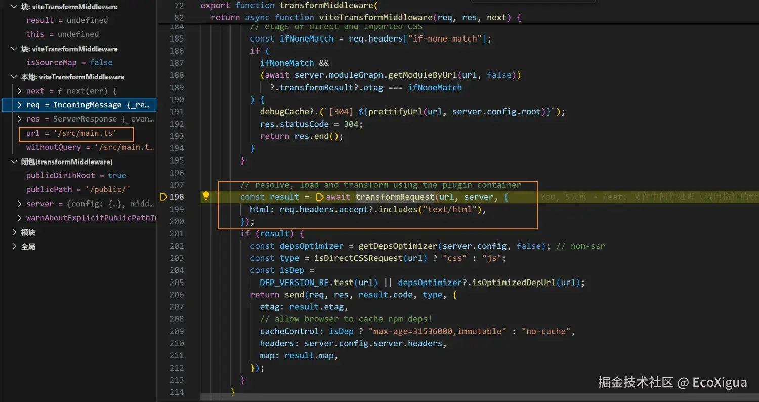Expand the warnAboutExplicitPublicPathIn variable

pyautogui.click(x=20, y=218)
